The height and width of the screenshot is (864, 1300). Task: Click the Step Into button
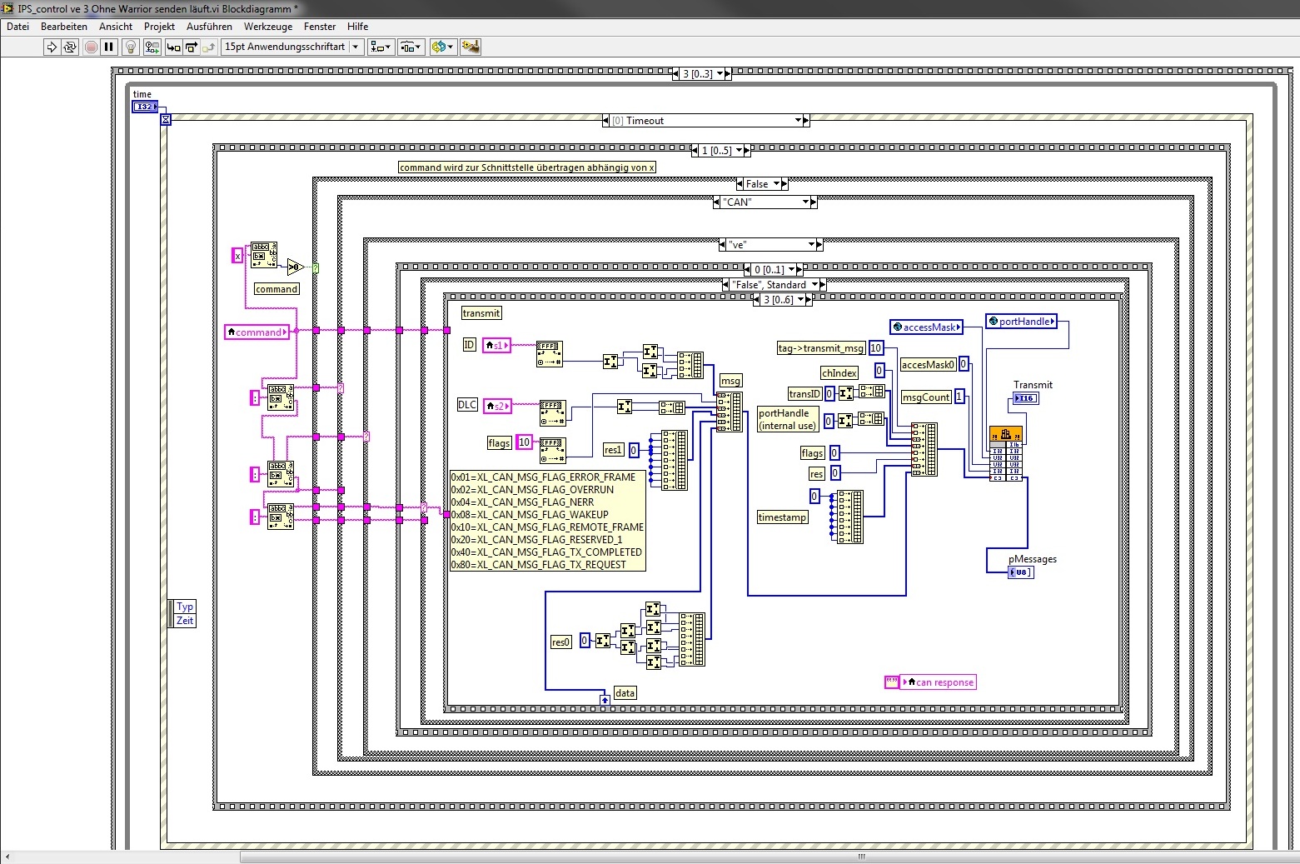tap(173, 47)
